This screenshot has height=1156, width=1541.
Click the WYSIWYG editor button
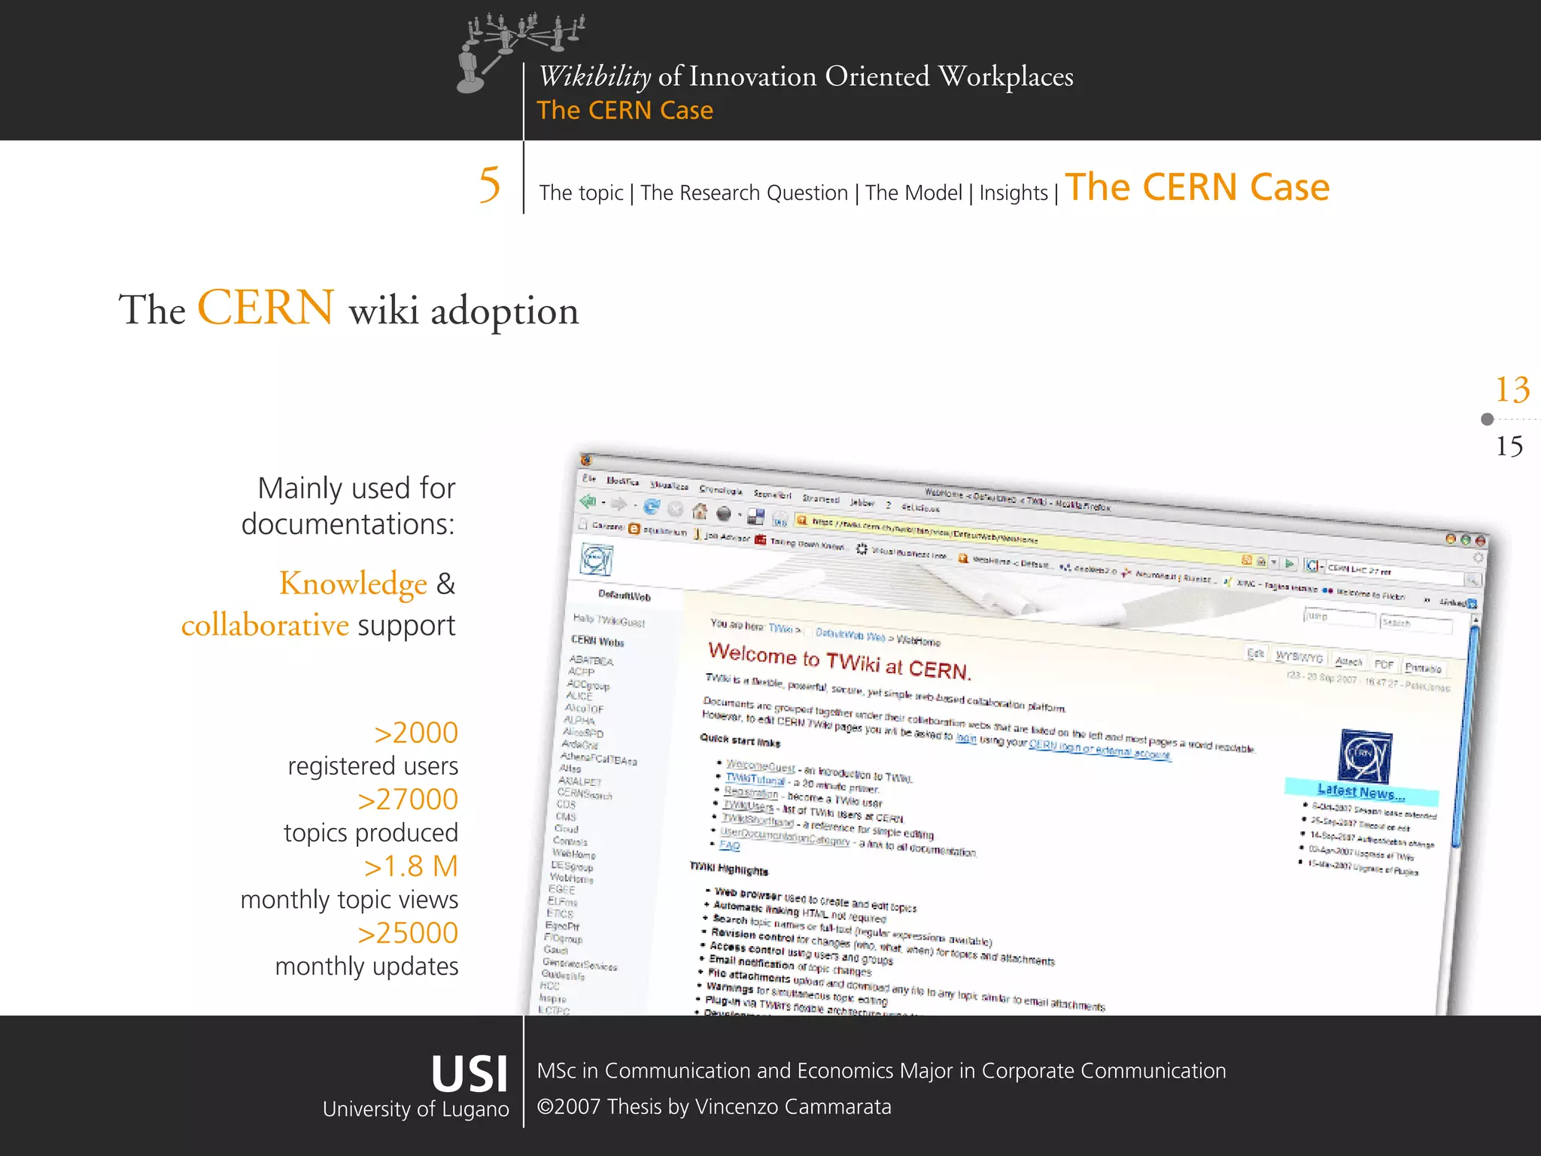click(x=1299, y=657)
